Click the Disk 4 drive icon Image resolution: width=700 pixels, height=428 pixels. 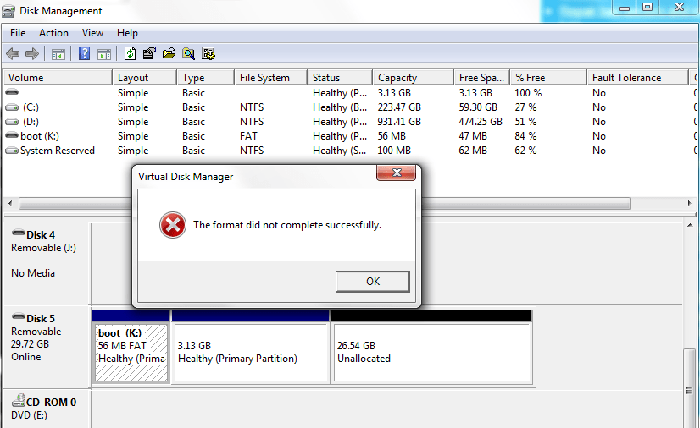[x=19, y=233]
